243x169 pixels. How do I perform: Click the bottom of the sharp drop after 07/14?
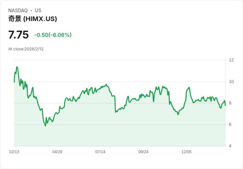point(116,112)
